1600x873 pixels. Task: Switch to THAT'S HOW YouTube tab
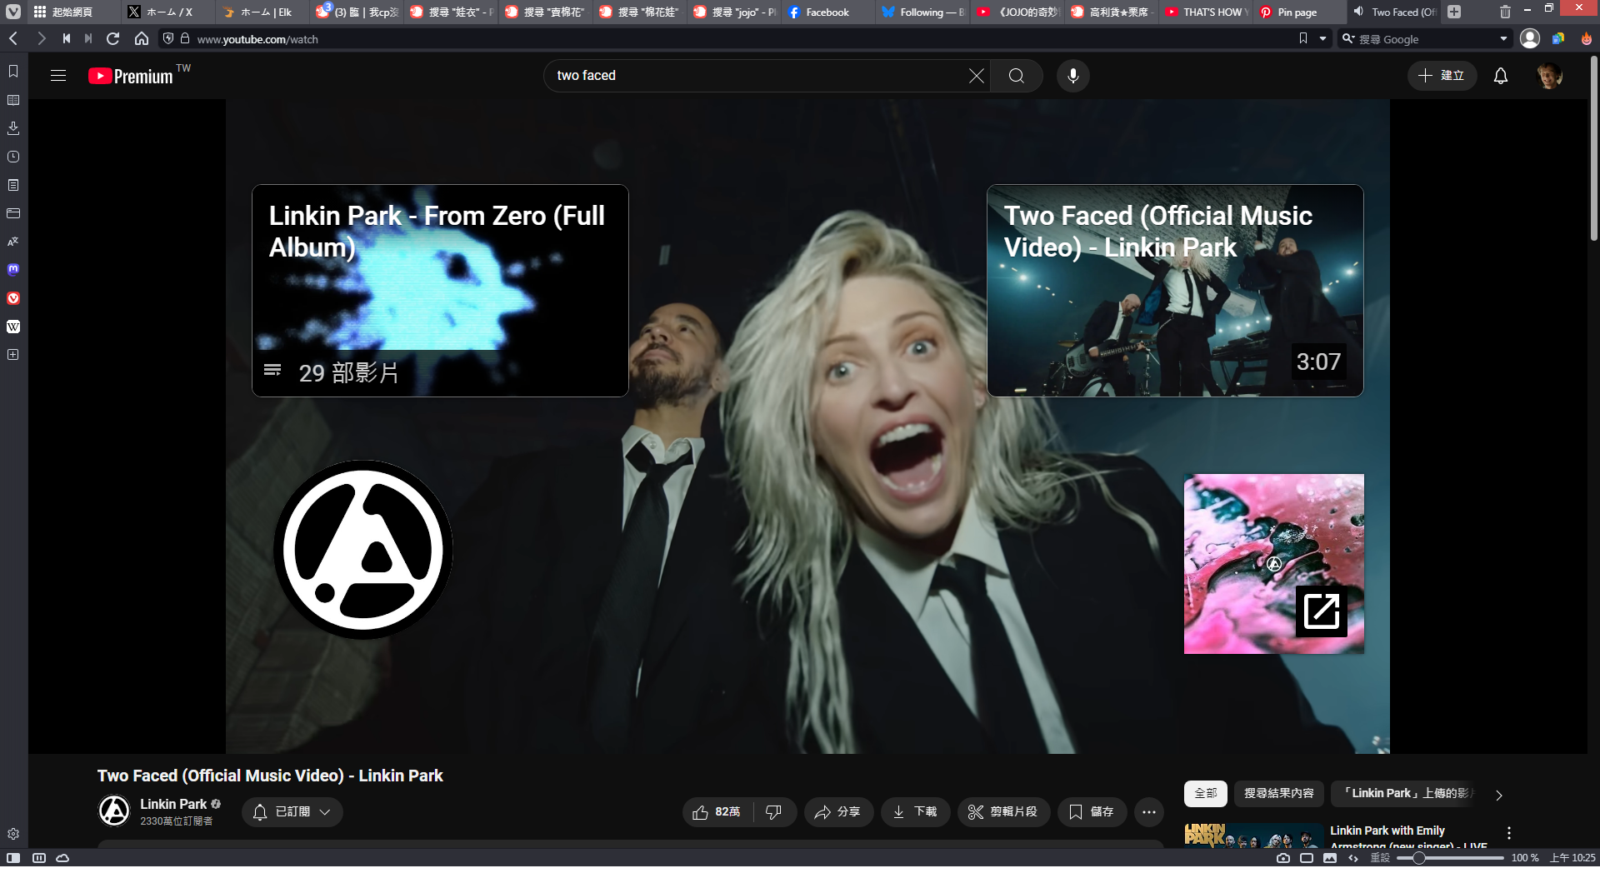point(1205,12)
